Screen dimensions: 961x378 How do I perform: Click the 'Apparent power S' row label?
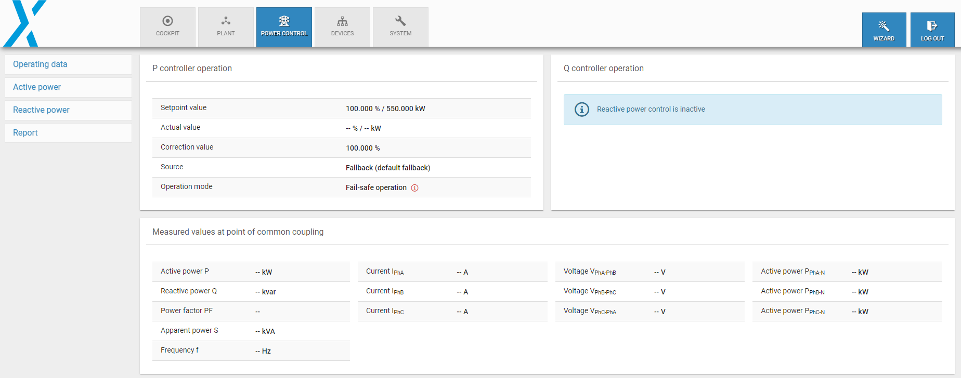(x=189, y=330)
